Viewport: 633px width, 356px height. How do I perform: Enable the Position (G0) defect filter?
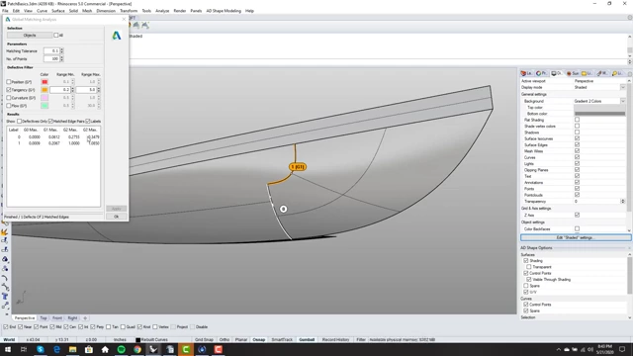coord(9,82)
